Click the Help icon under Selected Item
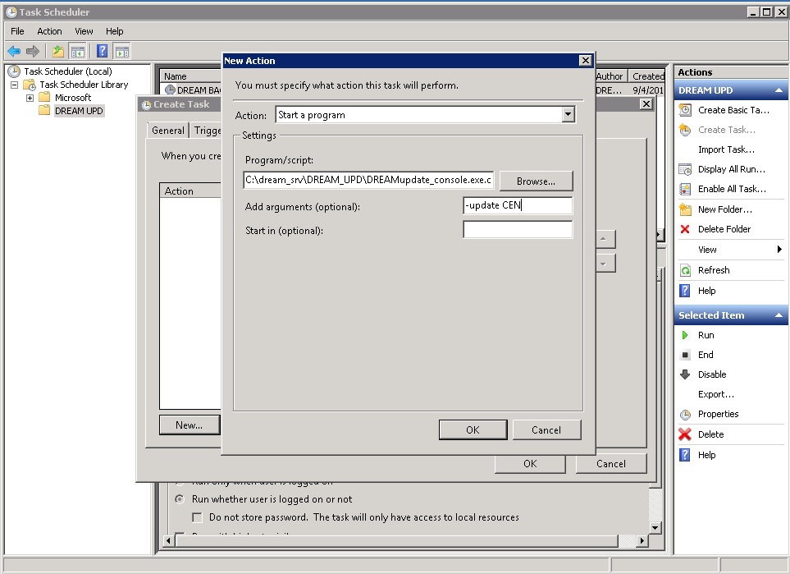Image resolution: width=790 pixels, height=574 pixels. click(x=685, y=455)
